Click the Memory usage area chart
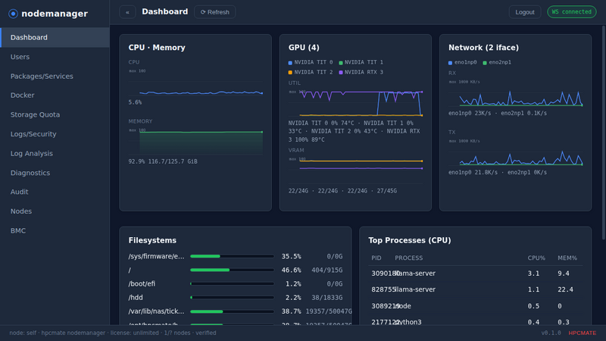The width and height of the screenshot is (606, 341). [x=195, y=141]
